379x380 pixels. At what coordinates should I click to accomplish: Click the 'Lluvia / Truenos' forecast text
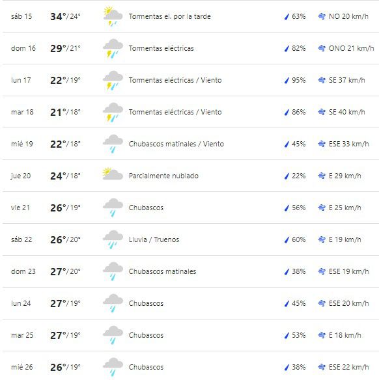click(154, 239)
